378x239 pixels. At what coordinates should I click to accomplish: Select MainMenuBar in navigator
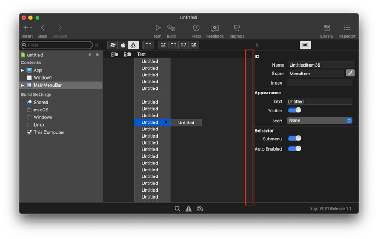[48, 85]
